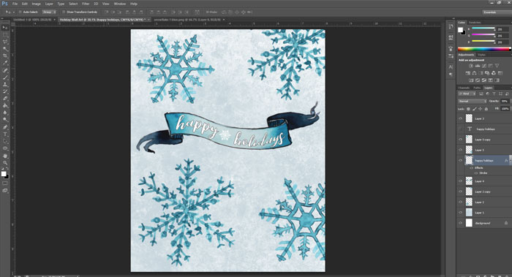
Task: Switch to the Untitled-1 document tab
Action: 32,20
